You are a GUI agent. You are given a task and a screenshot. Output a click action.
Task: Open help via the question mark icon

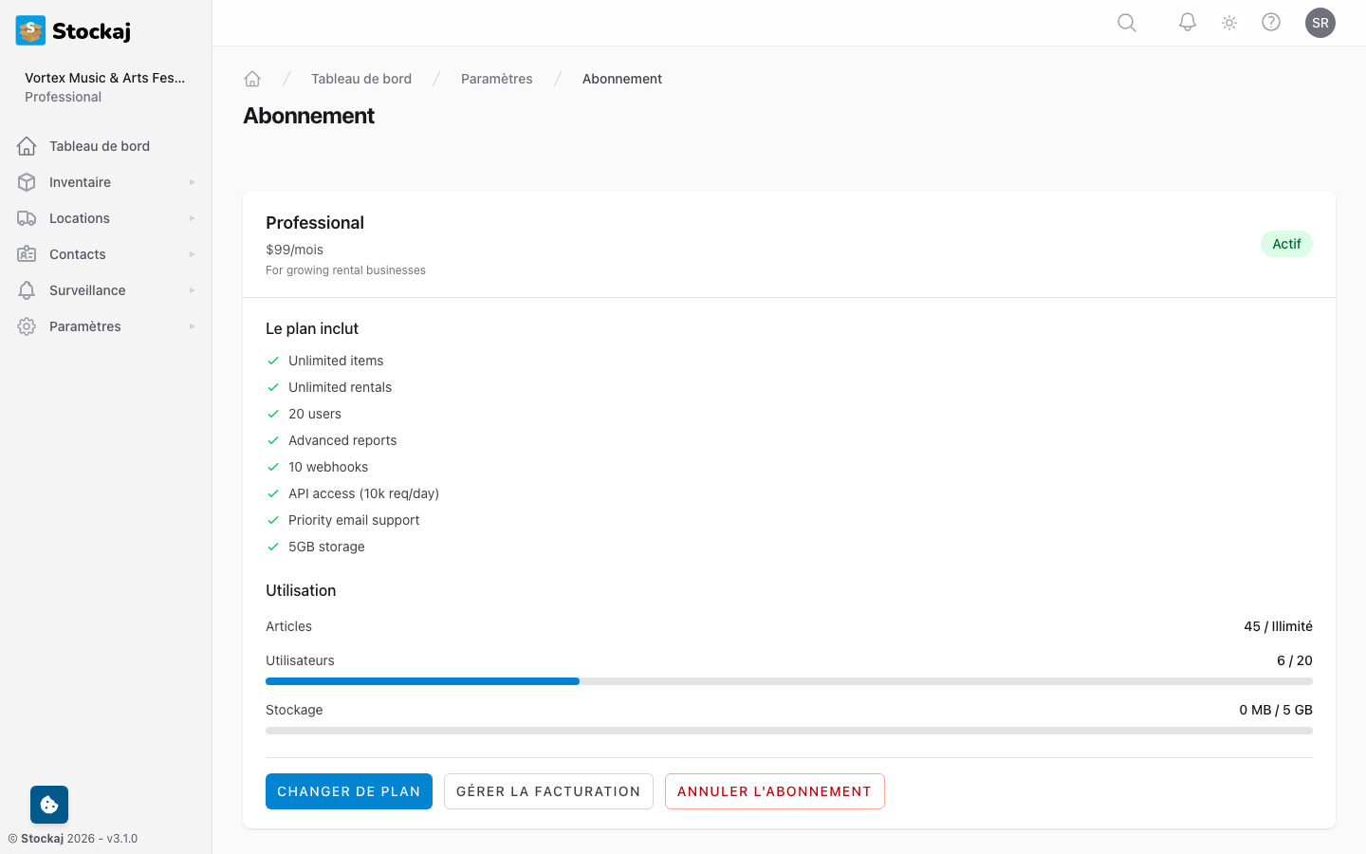(x=1271, y=22)
